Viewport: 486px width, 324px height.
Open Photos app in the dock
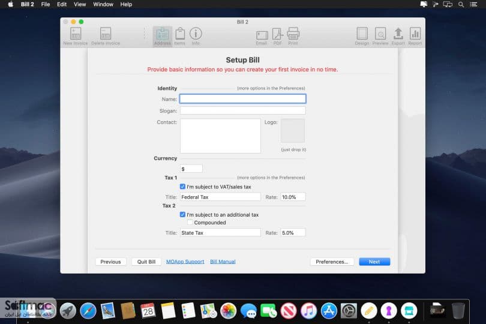click(229, 311)
